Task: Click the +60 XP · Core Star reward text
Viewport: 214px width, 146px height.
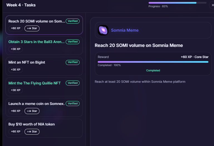Action: pos(195,57)
